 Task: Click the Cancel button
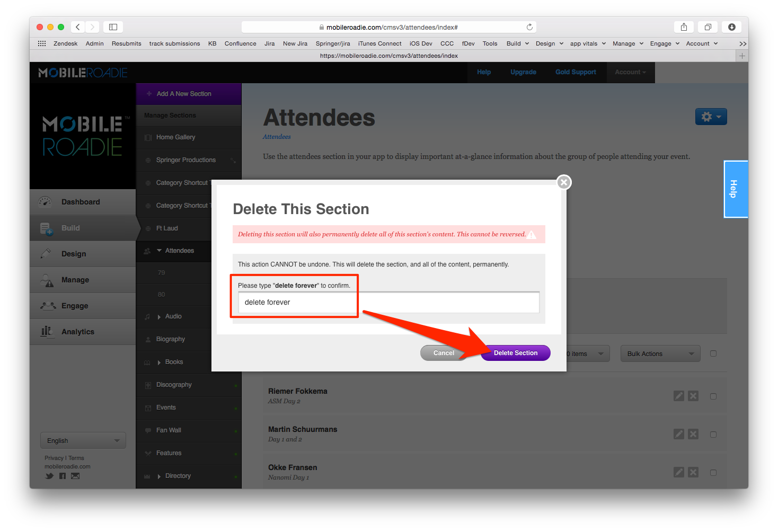click(444, 353)
